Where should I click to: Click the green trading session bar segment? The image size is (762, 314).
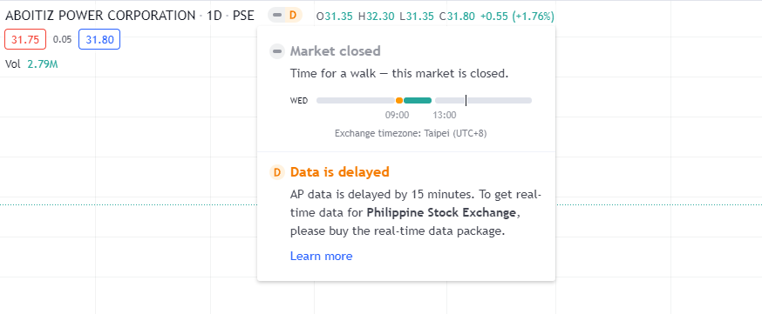pos(418,100)
